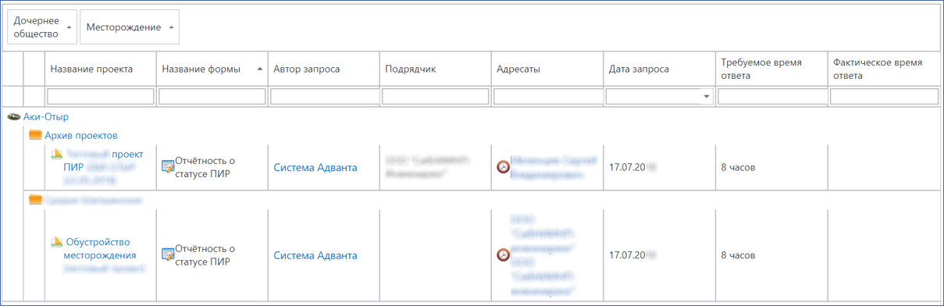Click 8 часов in the проект ПИР row
The width and height of the screenshot is (944, 306).
[x=738, y=167]
